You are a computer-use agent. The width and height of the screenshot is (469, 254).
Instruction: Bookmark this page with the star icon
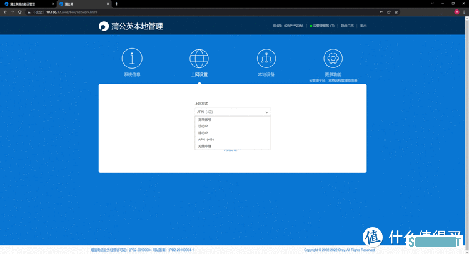click(x=396, y=12)
